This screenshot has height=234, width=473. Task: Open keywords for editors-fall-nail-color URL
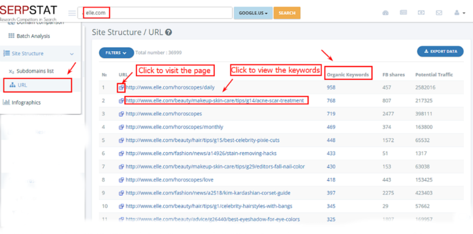click(x=215, y=167)
